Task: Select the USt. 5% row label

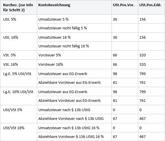Action: coord(10,19)
